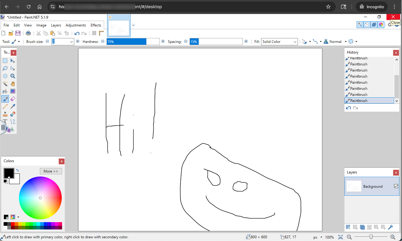Click the More >> button in Colors
This screenshot has height=241, width=402.
coord(51,171)
